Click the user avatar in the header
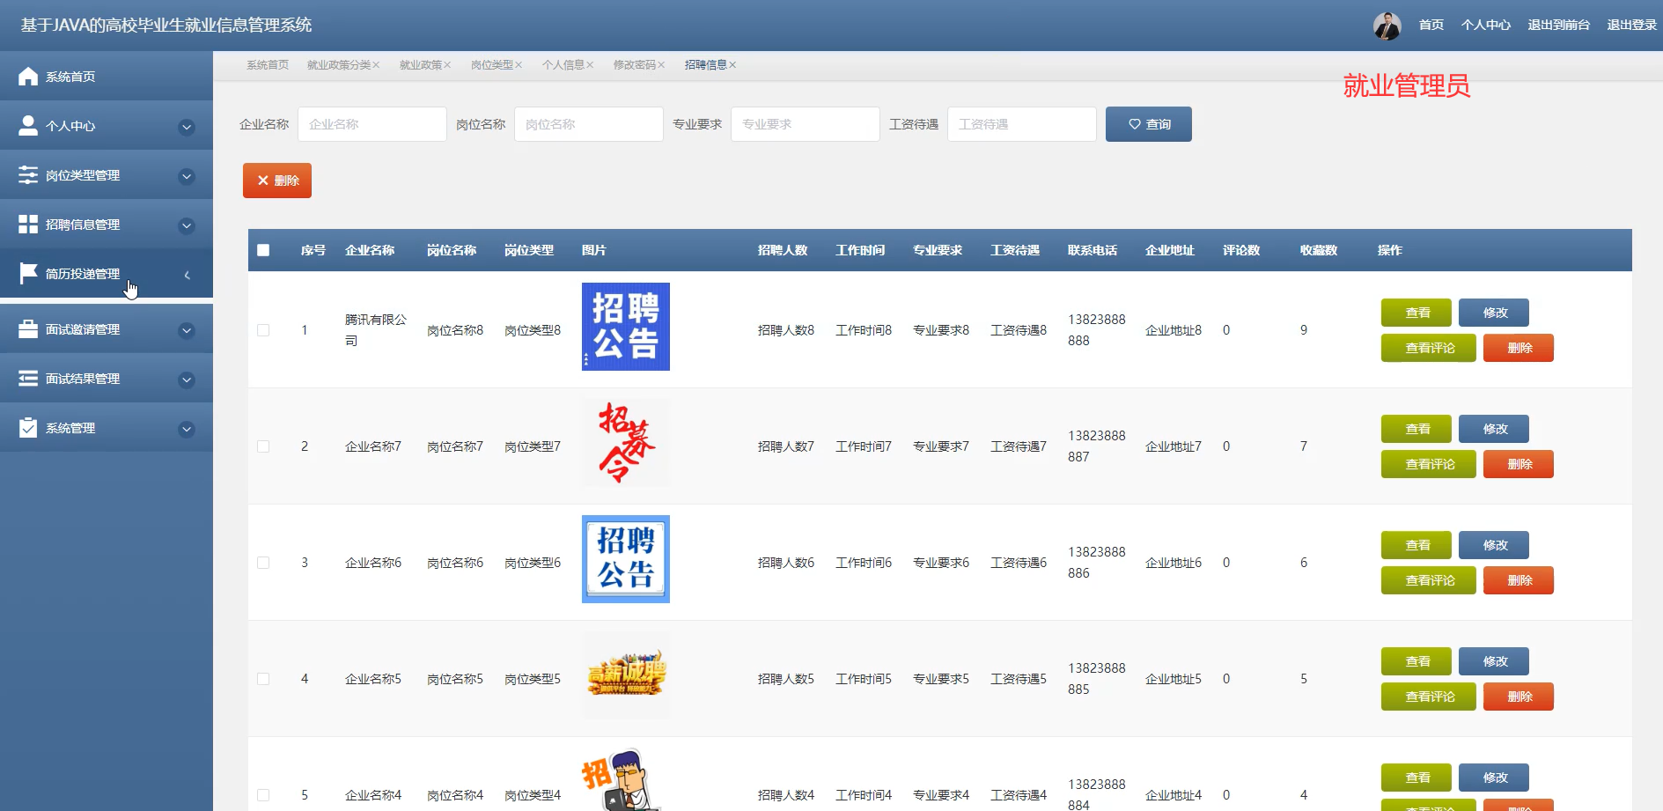This screenshot has height=811, width=1663. [x=1387, y=26]
